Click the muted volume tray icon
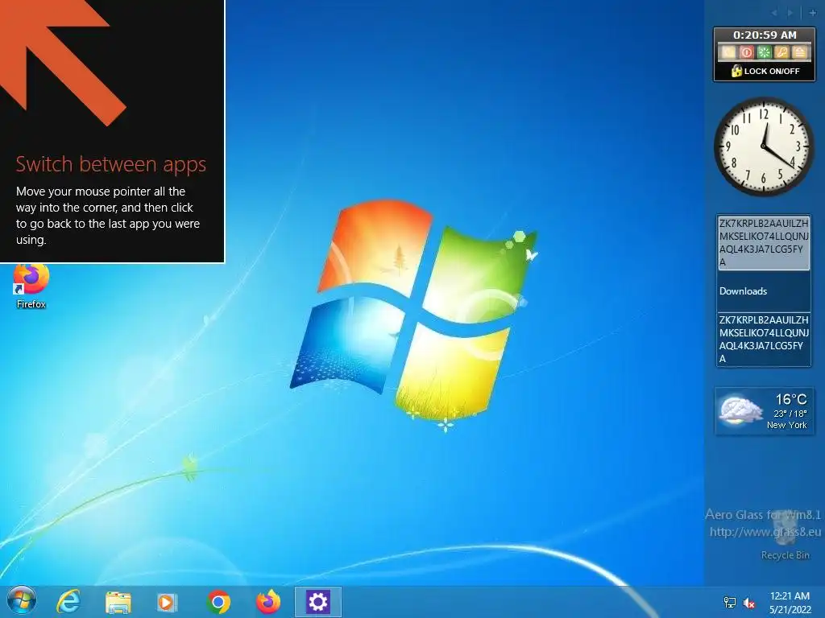The width and height of the screenshot is (825, 618). click(x=748, y=603)
